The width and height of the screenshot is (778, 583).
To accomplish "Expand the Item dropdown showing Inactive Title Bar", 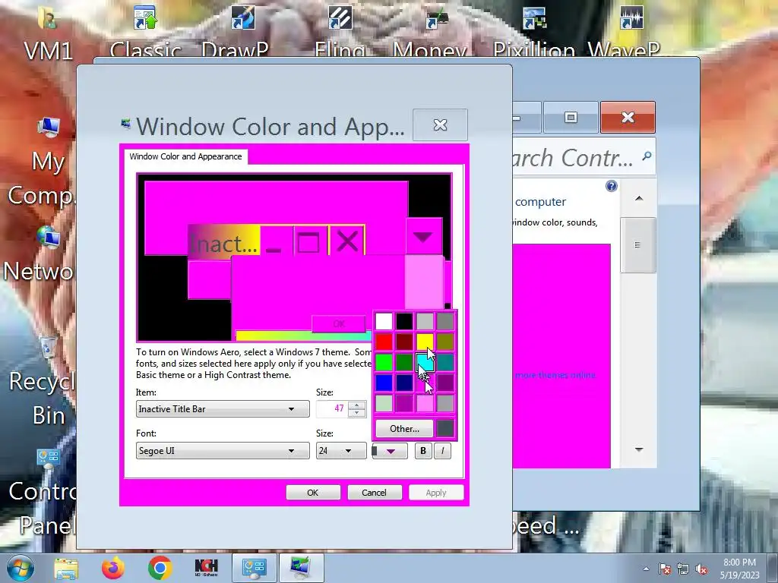I will pos(223,409).
